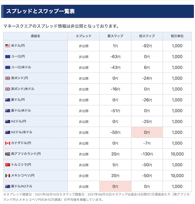
Task: Select the EU flag in ユーロ/米ドル row
Action: tap(7, 67)
